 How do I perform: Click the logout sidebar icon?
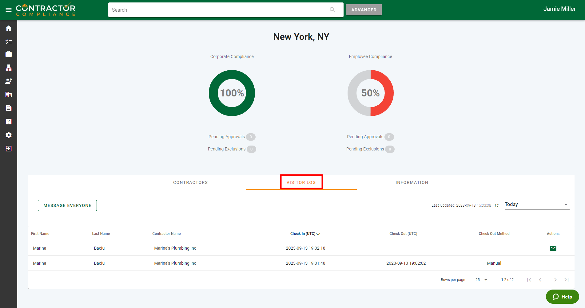click(x=9, y=149)
